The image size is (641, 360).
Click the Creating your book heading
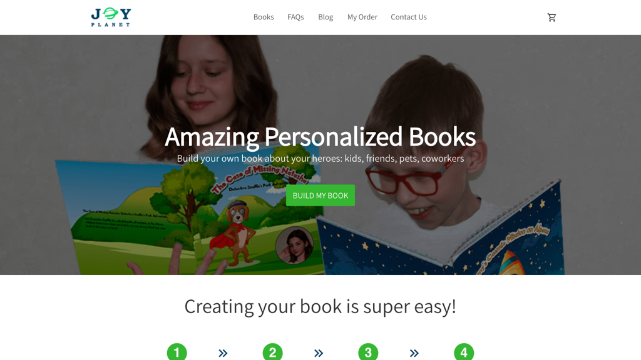click(320, 306)
